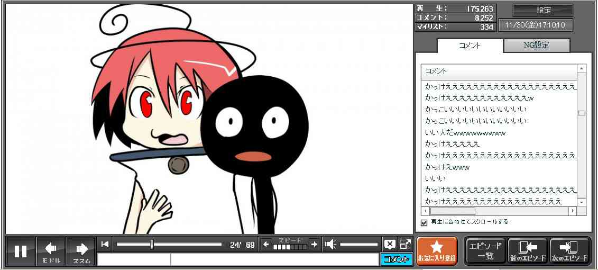Click the comment text input field
The width and height of the screenshot is (598, 270).
pyautogui.click(x=274, y=259)
